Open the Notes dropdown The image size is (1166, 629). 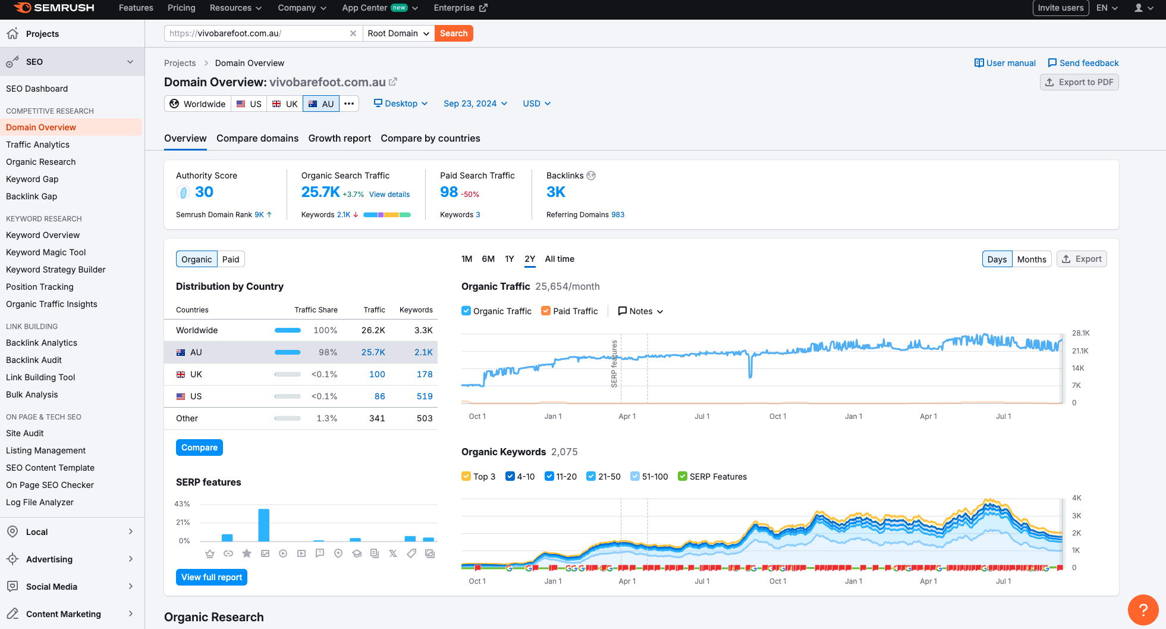click(x=640, y=311)
